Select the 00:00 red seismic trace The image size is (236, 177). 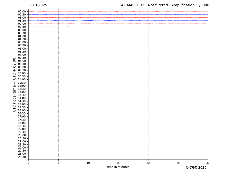coord(118,11)
